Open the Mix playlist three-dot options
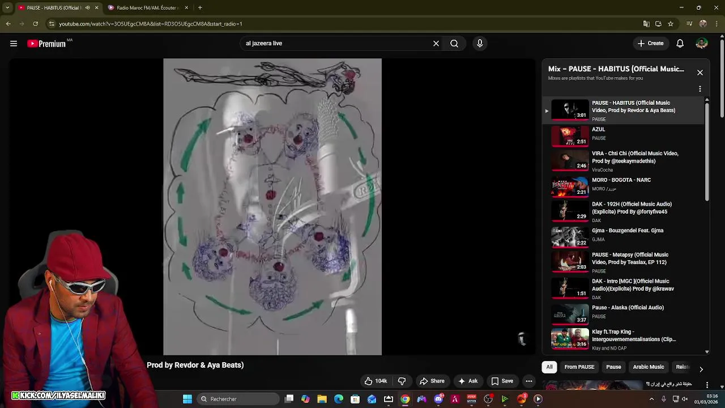The width and height of the screenshot is (725, 408). click(x=700, y=89)
